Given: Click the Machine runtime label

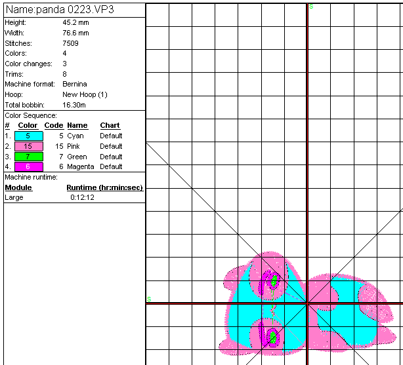Looking at the screenshot, I should [x=31, y=177].
